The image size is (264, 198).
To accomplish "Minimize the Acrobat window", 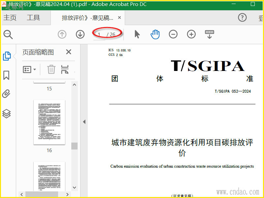I will tap(234, 4).
